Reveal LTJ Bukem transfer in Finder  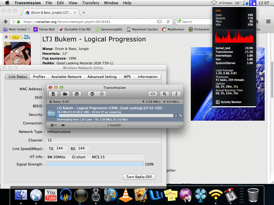[x=181, y=116]
